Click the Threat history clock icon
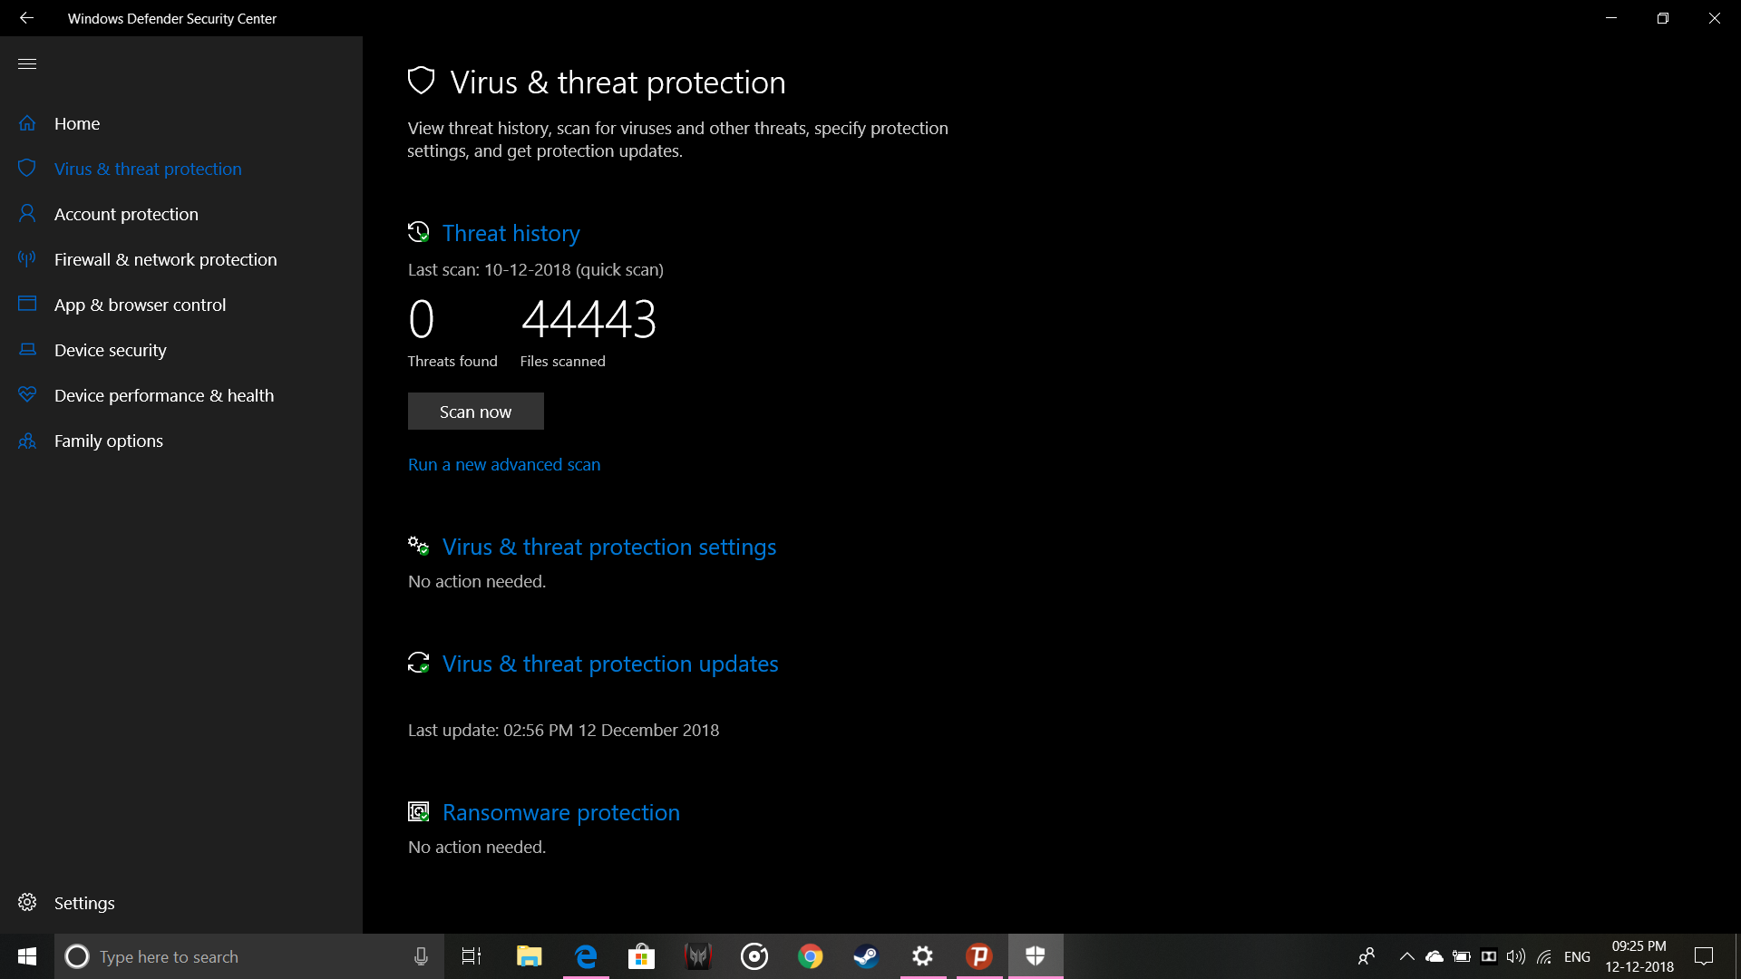Screen dimensions: 1741x979 418,232
